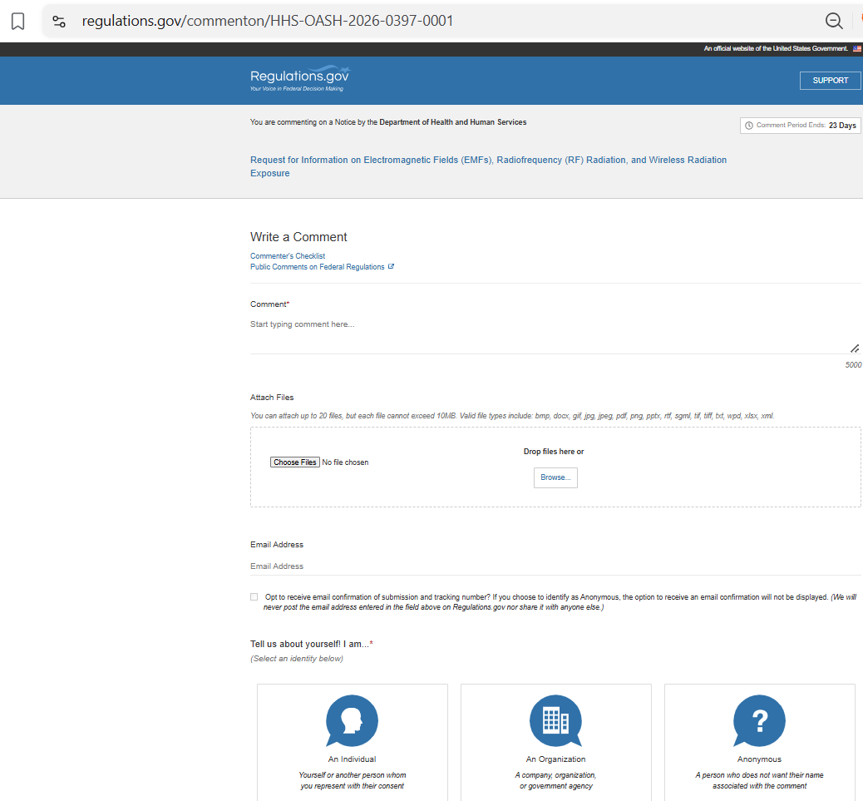Screen dimensions: 863x801
Task: Click the browser address bar URL
Action: 268,21
